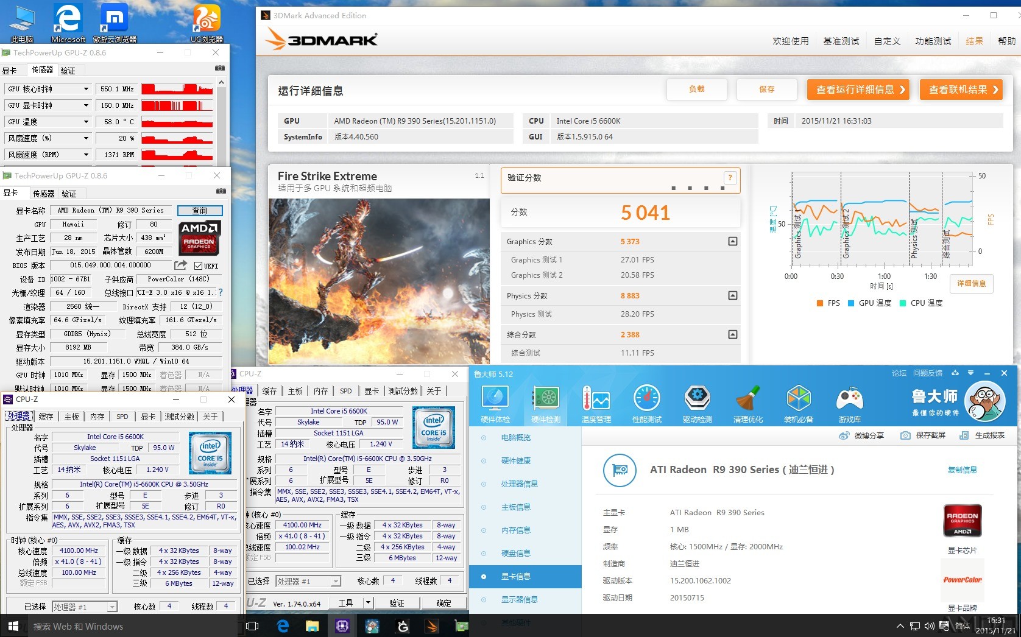
Task: Click 查看联机结果 orange button
Action: [x=961, y=90]
